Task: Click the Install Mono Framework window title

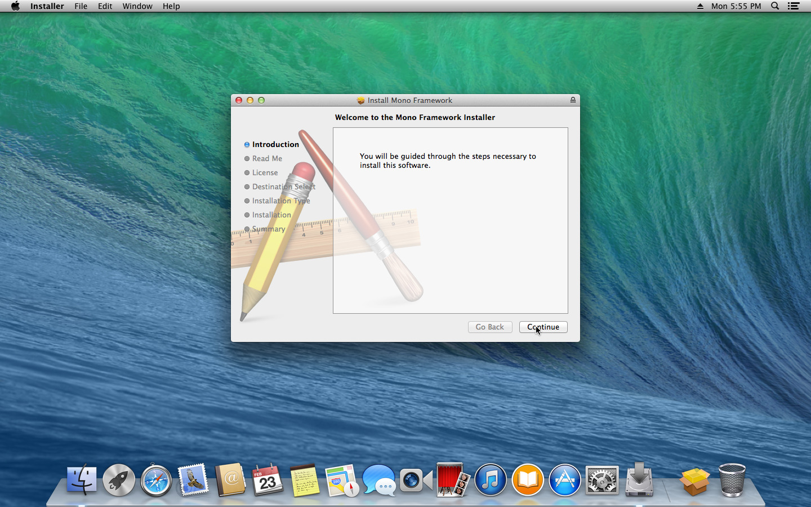Action: (x=409, y=100)
